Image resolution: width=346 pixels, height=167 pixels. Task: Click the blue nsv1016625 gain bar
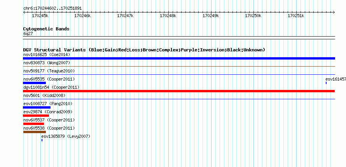pos(179,58)
